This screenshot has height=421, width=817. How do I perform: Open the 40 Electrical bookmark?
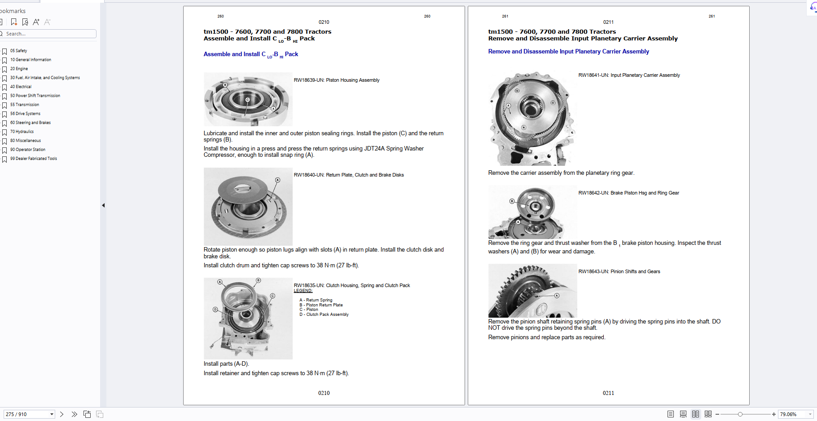click(21, 87)
